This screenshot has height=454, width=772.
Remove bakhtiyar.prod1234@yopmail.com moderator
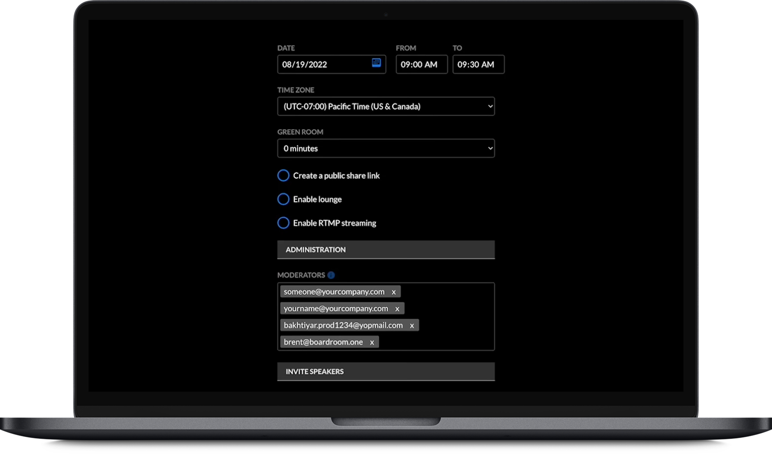point(412,326)
